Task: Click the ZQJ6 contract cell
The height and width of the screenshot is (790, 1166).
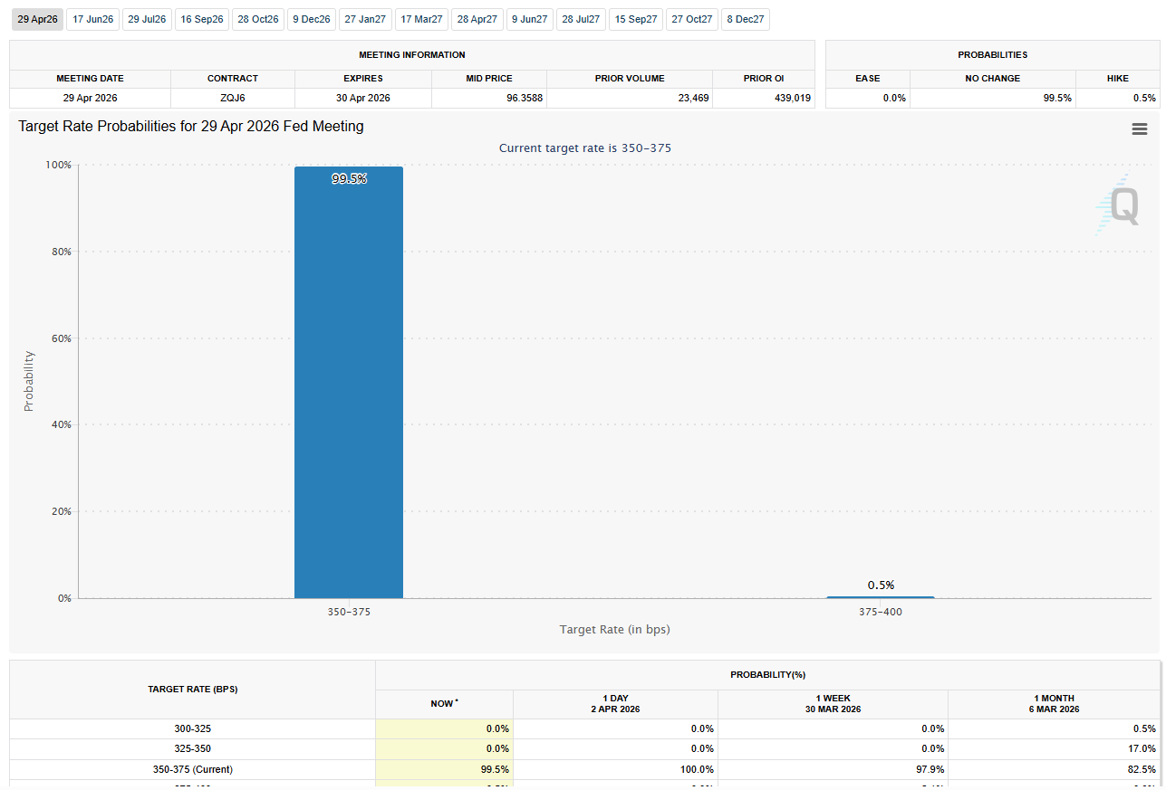Action: [232, 98]
